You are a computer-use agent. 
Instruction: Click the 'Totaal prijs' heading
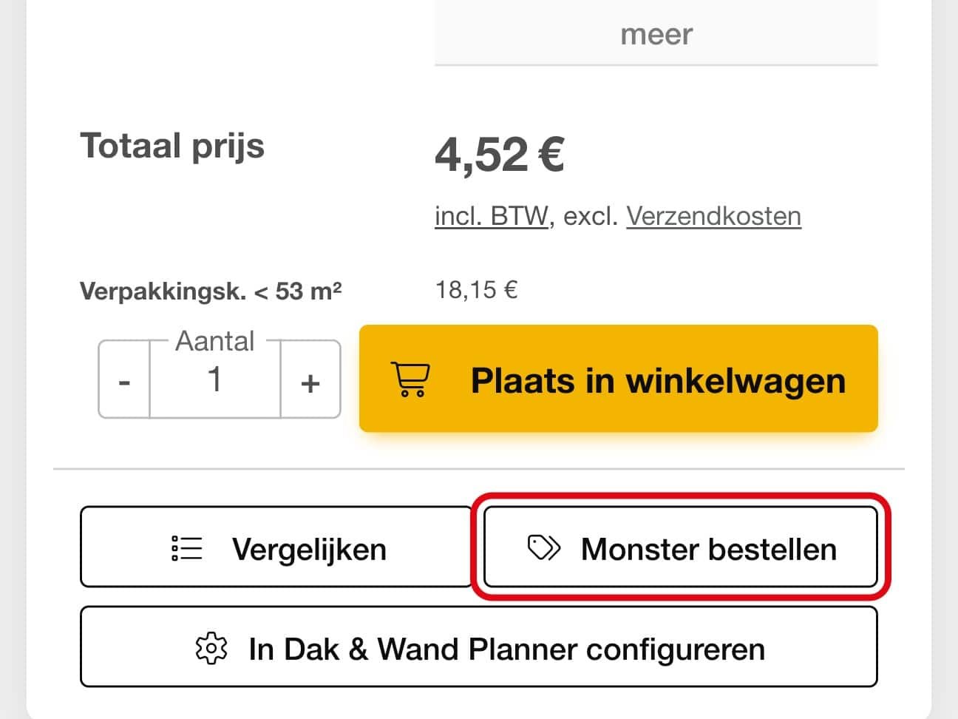[172, 146]
